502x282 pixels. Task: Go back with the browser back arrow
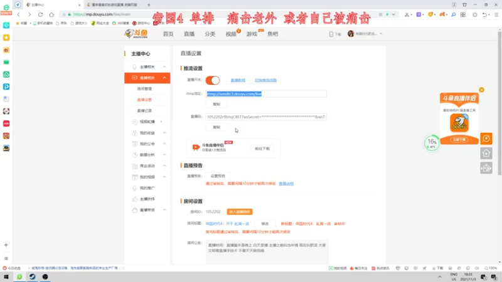(18, 14)
